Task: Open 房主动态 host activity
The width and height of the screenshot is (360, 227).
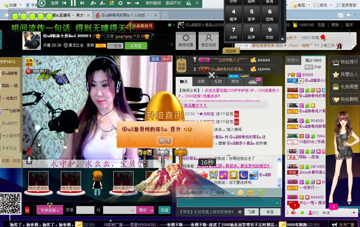Action: (208, 41)
